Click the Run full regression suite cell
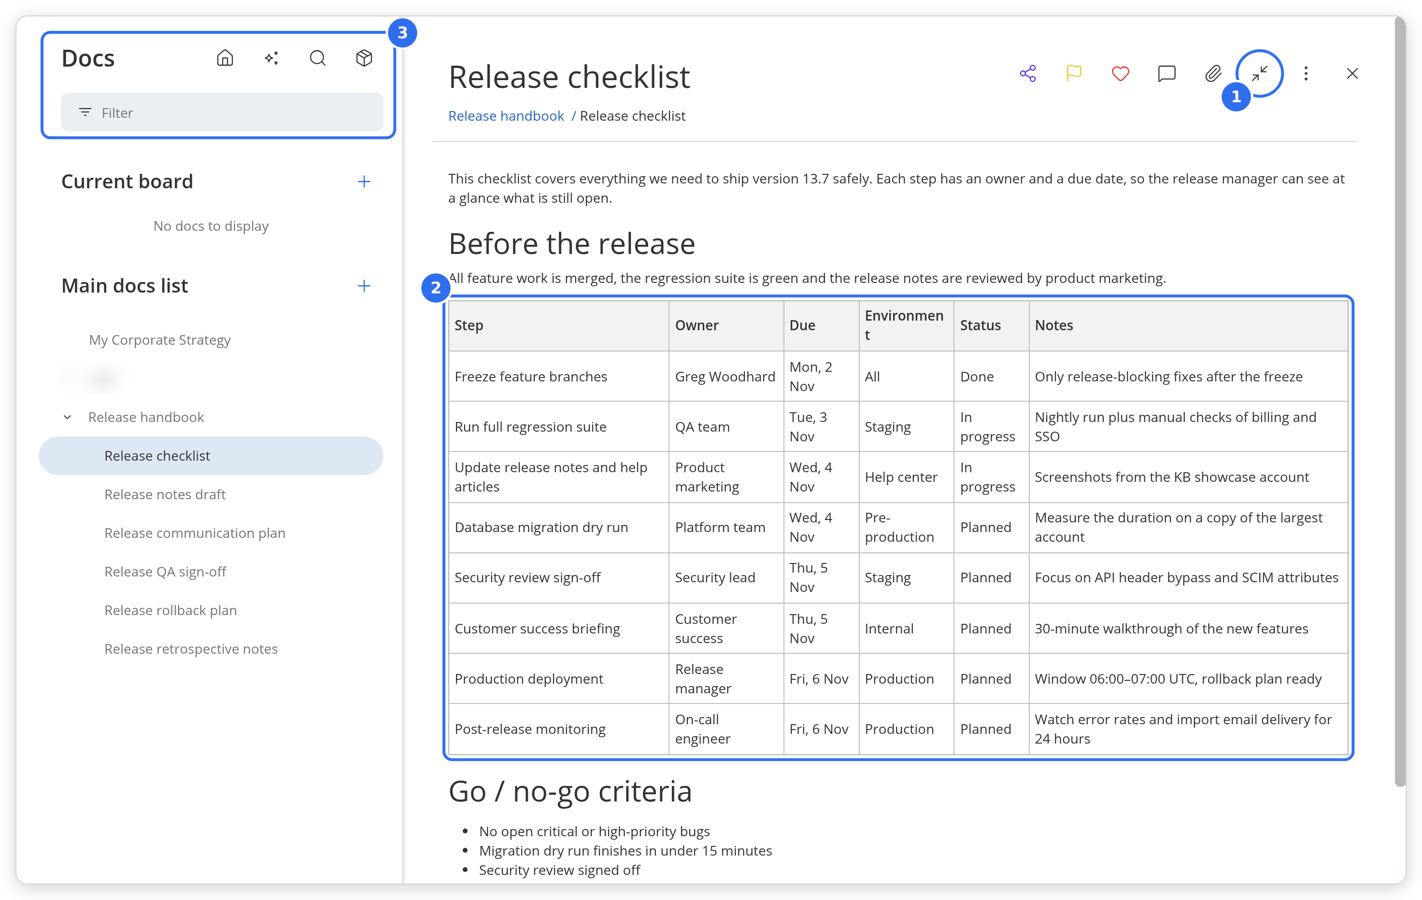Viewport: 1422px width, 900px height. tap(559, 427)
